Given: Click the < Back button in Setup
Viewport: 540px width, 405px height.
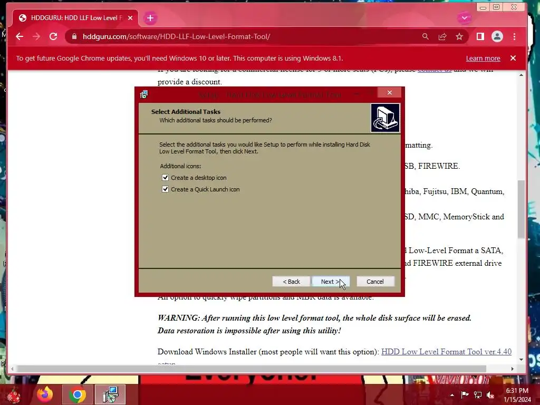Looking at the screenshot, I should coord(291,282).
